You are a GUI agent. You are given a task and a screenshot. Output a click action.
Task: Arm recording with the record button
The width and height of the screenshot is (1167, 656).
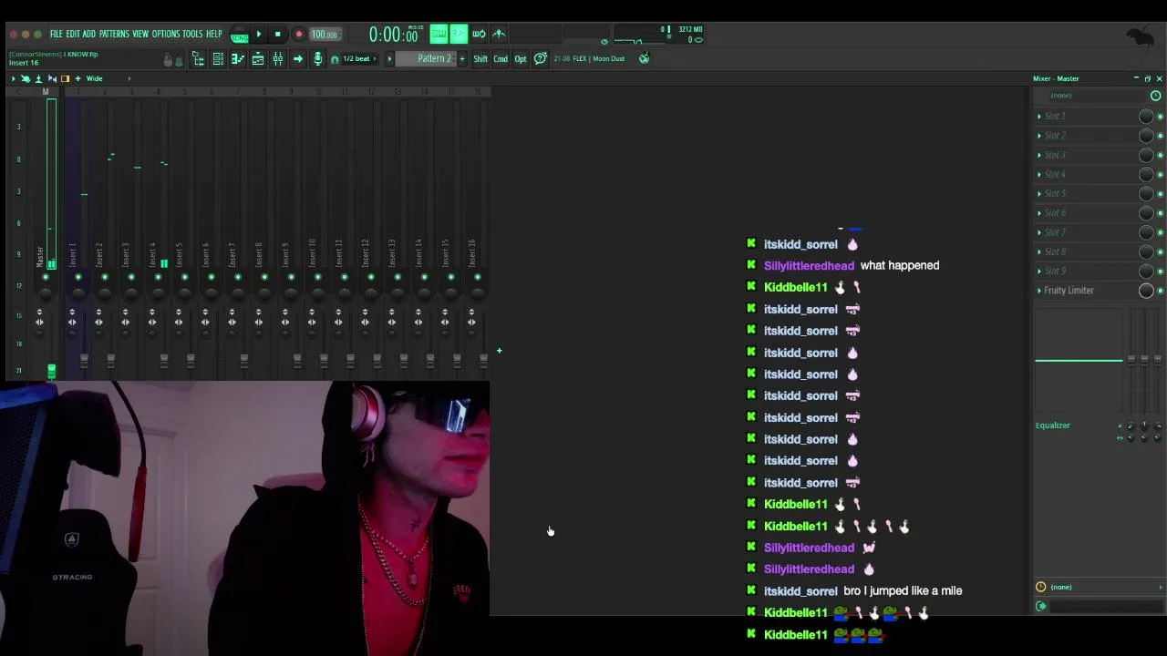point(298,35)
